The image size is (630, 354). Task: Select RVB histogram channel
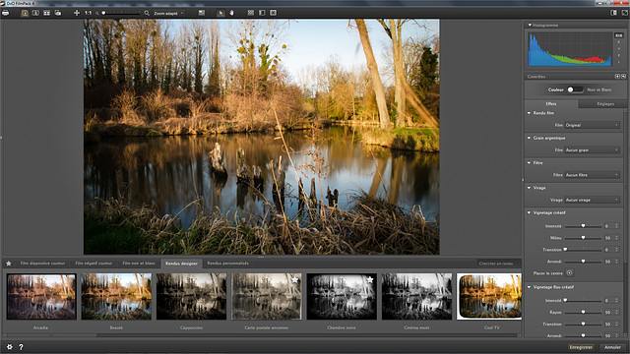[x=619, y=35]
